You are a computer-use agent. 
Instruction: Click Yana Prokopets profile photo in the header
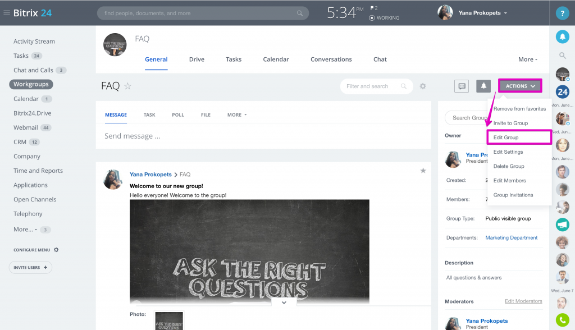click(445, 13)
